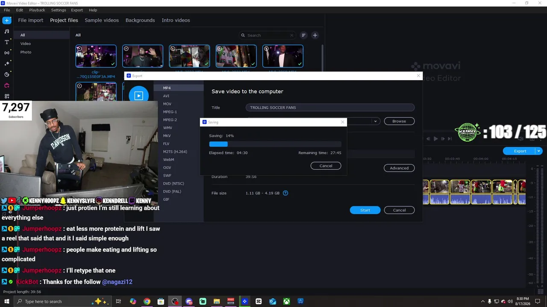Switch to the Sample videos tab
Screen dimensions: 547x307
pos(102,20)
